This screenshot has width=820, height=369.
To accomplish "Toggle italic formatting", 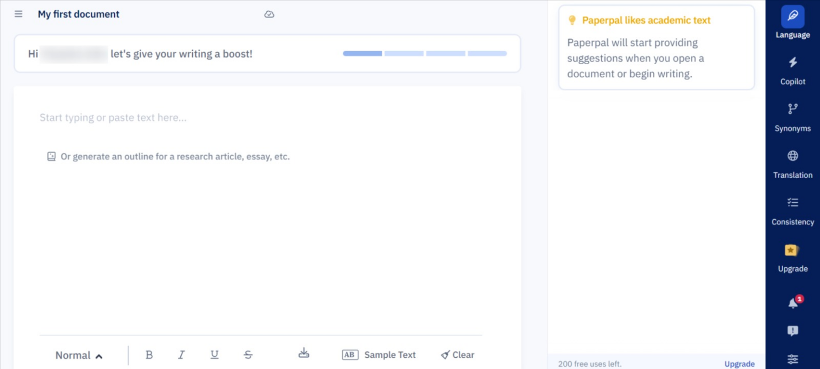I will coord(182,355).
